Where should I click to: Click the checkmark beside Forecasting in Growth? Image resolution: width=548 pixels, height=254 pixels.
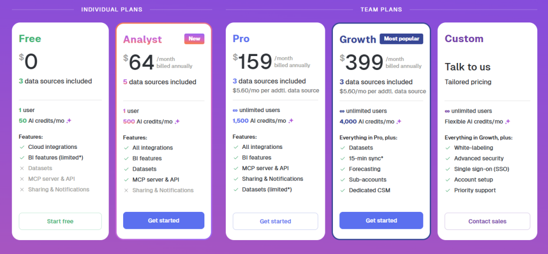342,169
